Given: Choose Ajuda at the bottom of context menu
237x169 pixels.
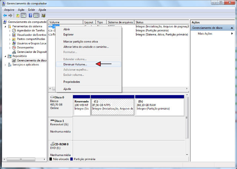Looking at the screenshot, I should pyautogui.click(x=89, y=89).
